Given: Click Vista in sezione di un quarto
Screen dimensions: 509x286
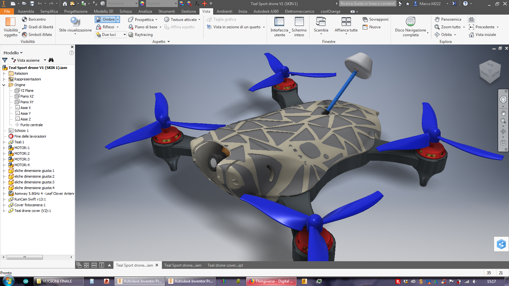Looking at the screenshot, I should [x=234, y=27].
